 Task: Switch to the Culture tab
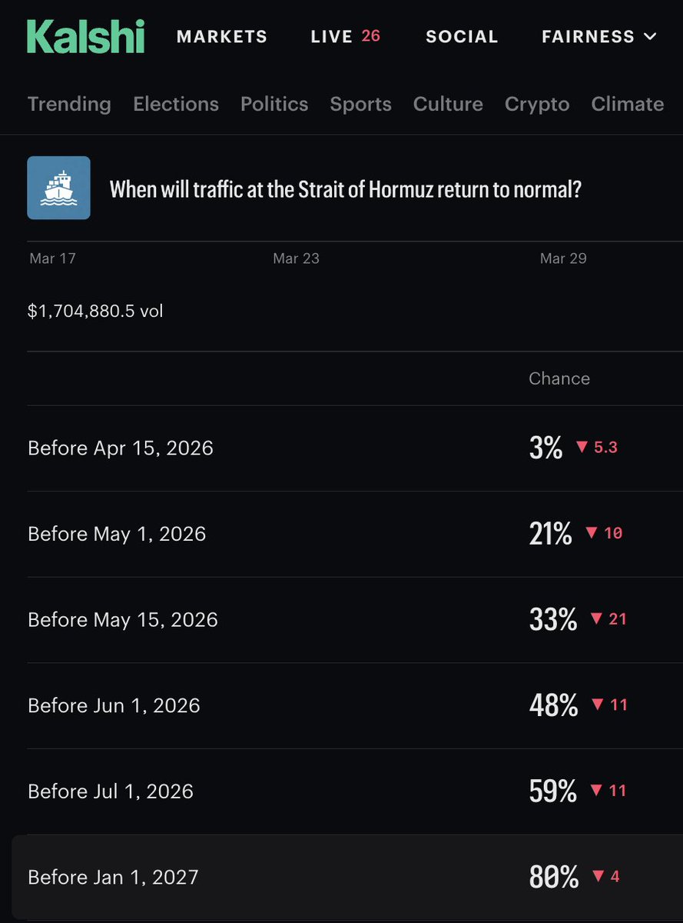(448, 104)
